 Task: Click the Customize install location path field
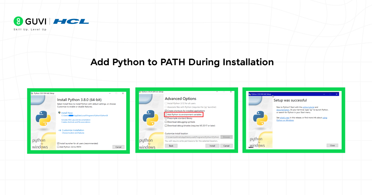pos(192,137)
